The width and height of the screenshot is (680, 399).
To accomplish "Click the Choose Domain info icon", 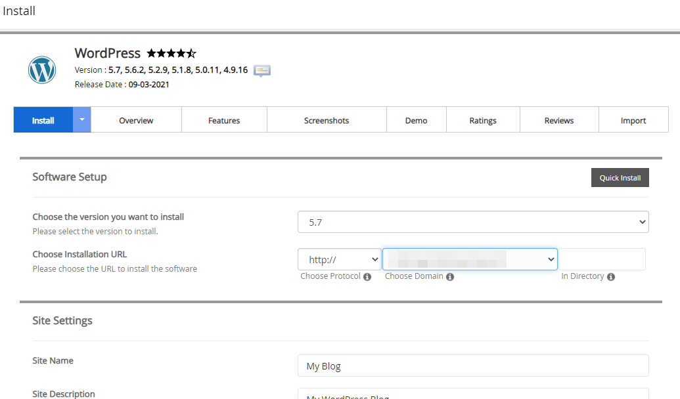I will (450, 277).
